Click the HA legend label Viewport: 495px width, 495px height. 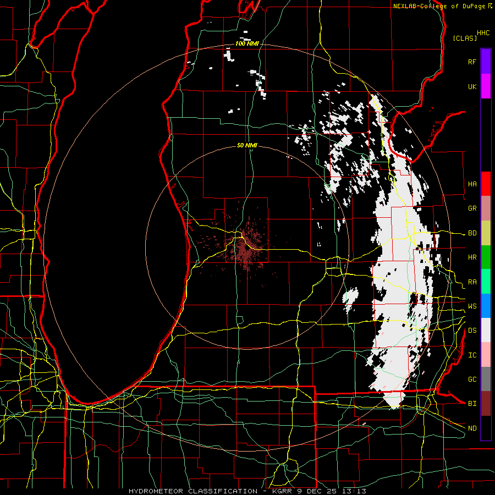point(472,184)
